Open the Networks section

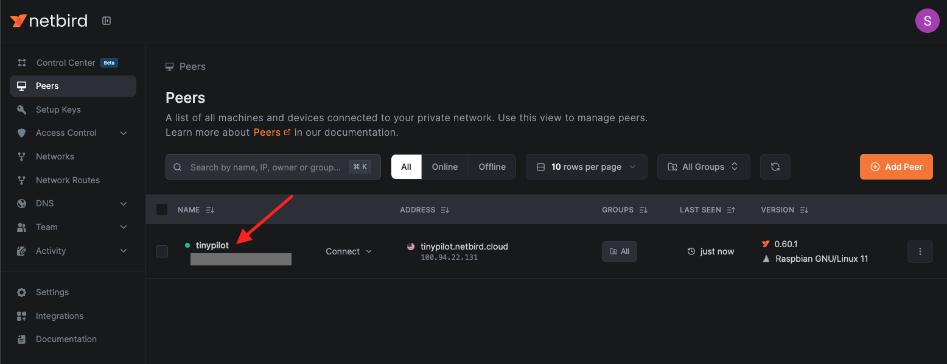55,156
